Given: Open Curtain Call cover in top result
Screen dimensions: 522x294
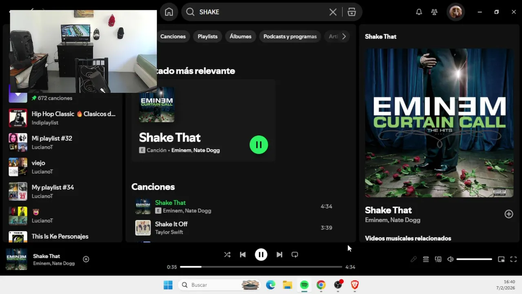Looking at the screenshot, I should pyautogui.click(x=157, y=105).
